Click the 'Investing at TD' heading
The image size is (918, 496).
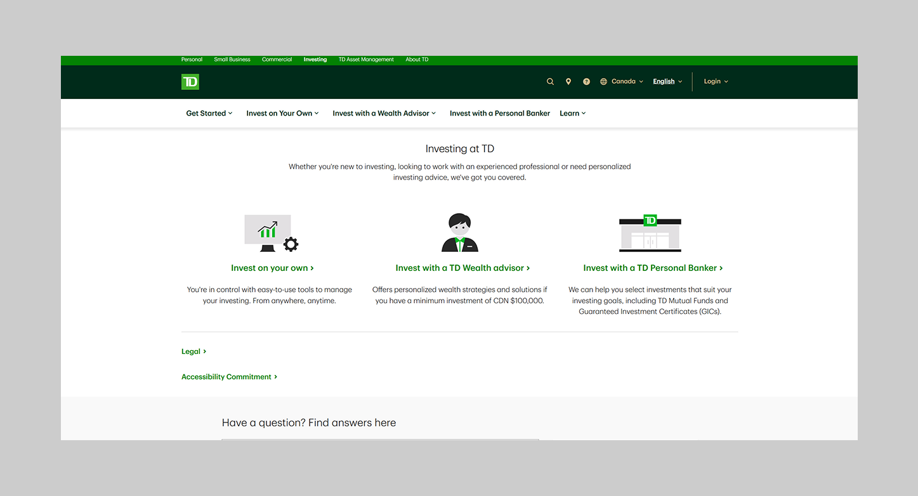[x=460, y=149]
